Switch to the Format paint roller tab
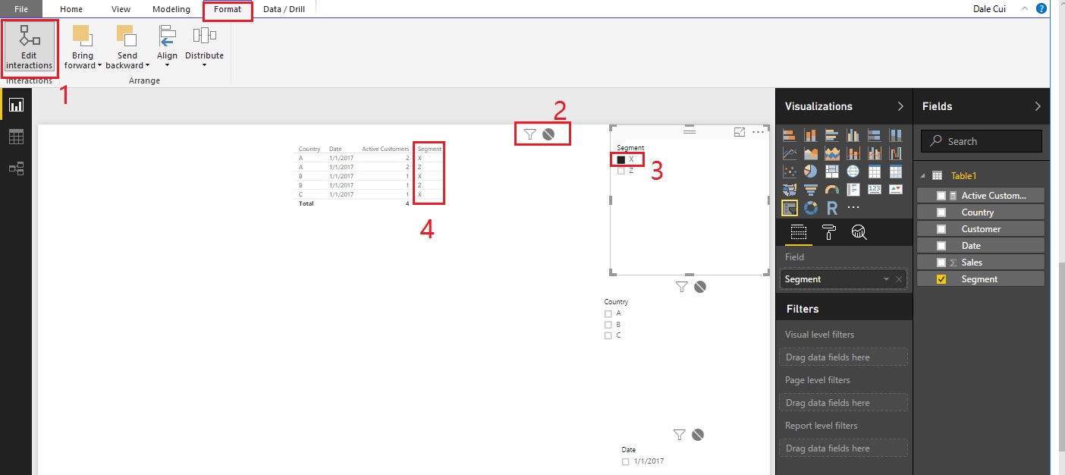This screenshot has width=1065, height=475. [829, 232]
